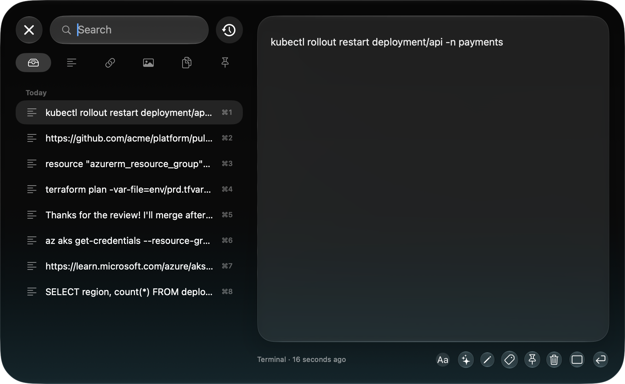Show the files filter tab

pos(187,63)
